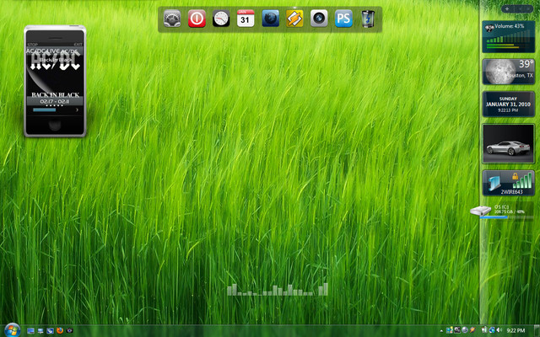
Task: Click the Sunday January 31, 2010 date gadget
Action: (508, 104)
